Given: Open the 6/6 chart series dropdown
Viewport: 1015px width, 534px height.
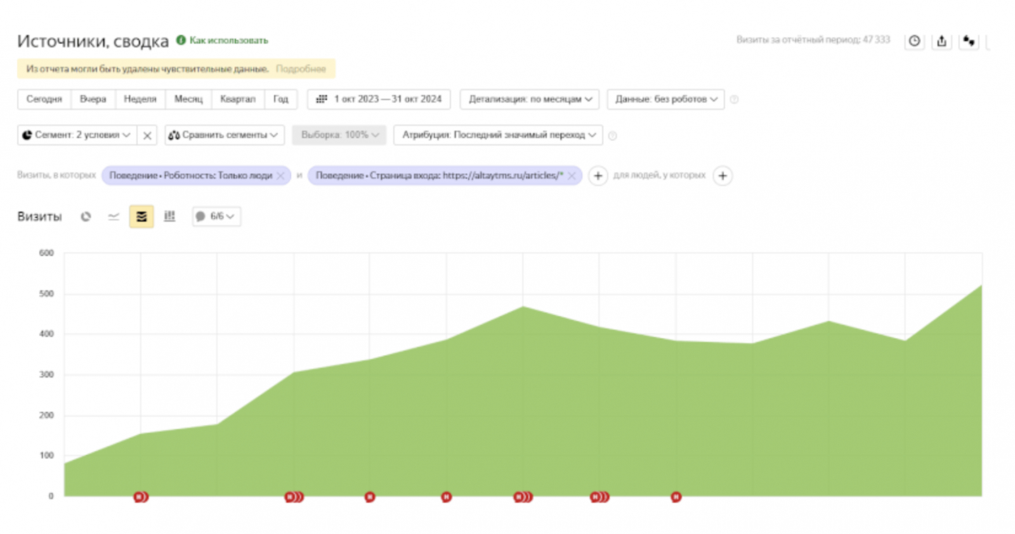Looking at the screenshot, I should (216, 217).
